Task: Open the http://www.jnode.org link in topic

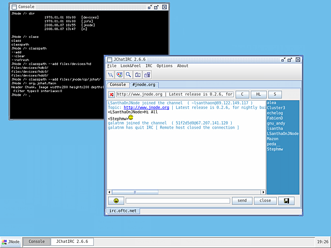Action: click(146, 107)
